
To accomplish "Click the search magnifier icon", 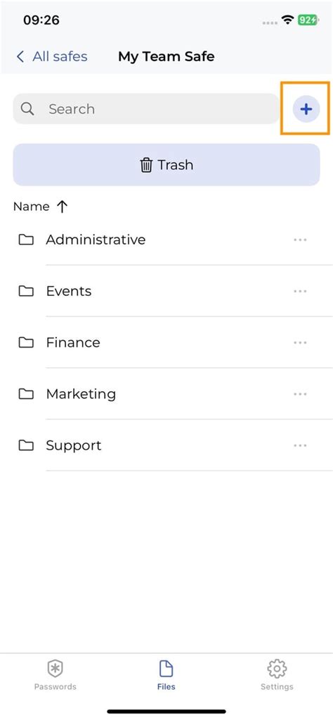I will 27,109.
